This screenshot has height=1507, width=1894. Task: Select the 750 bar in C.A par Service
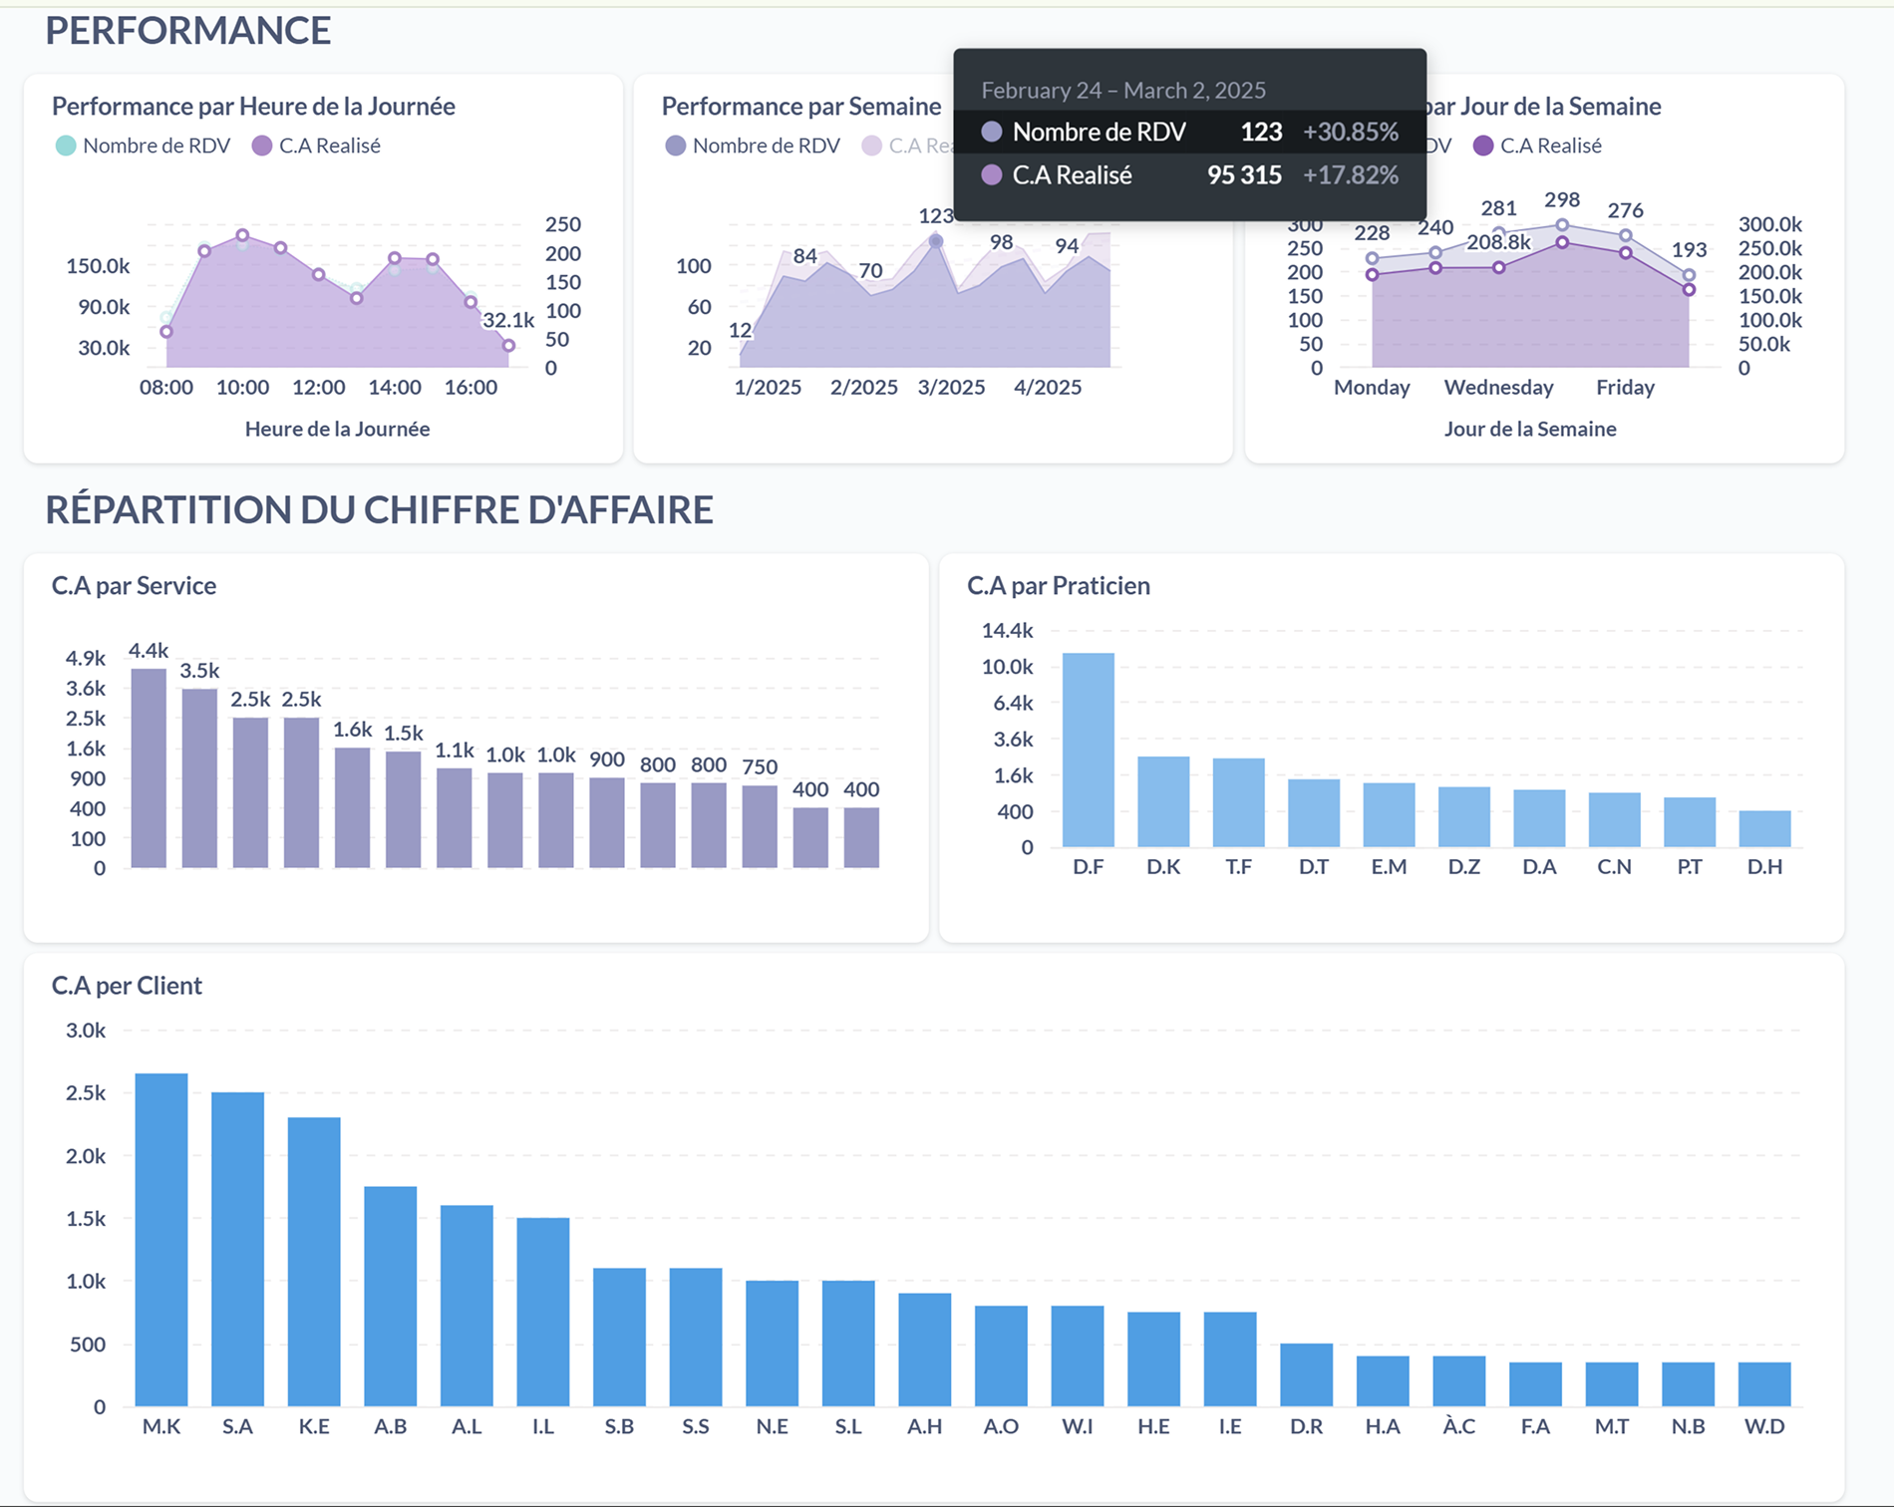tap(760, 825)
